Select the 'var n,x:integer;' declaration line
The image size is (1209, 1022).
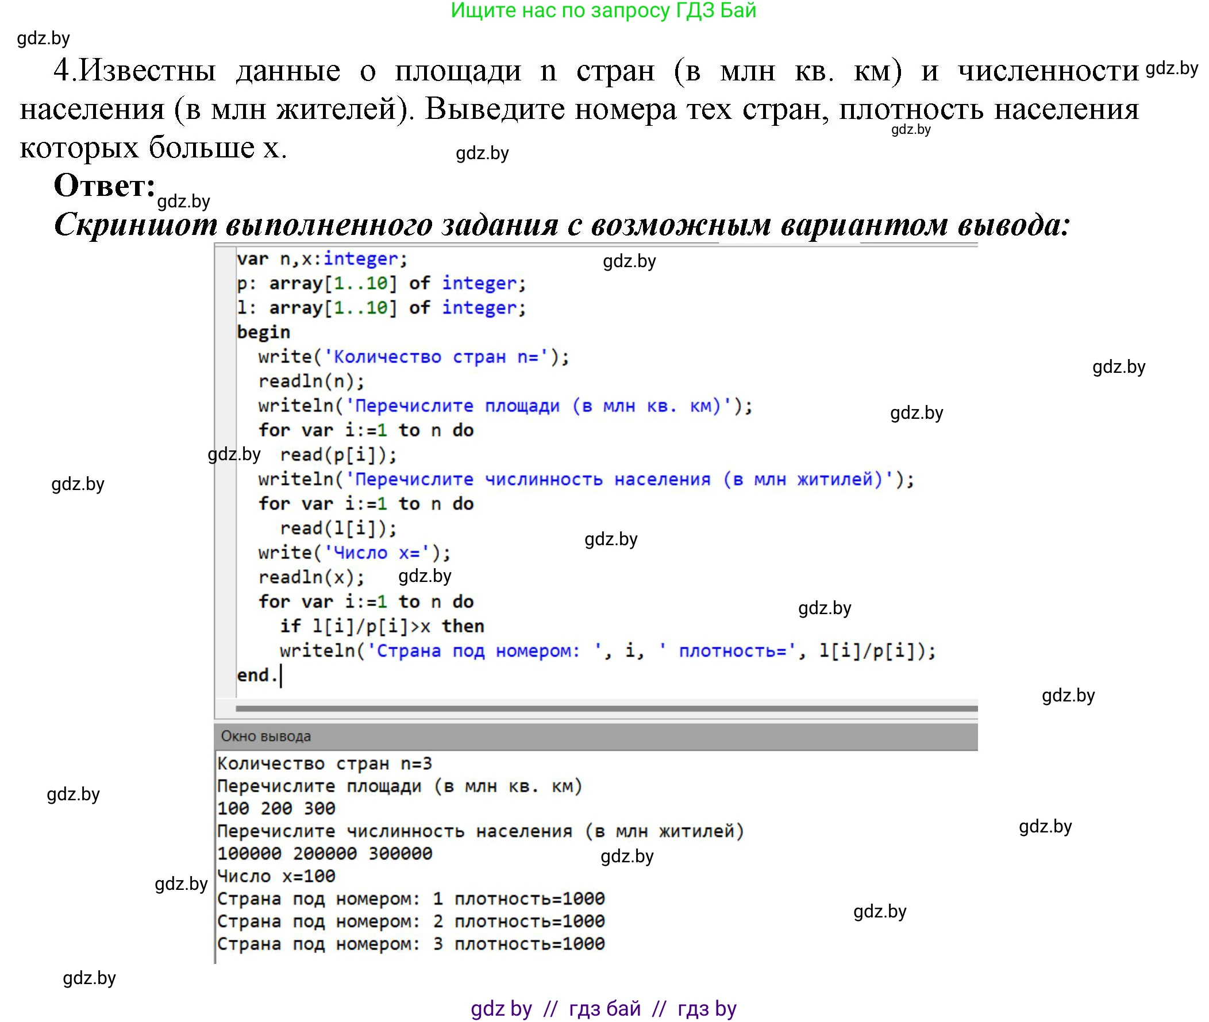click(318, 260)
